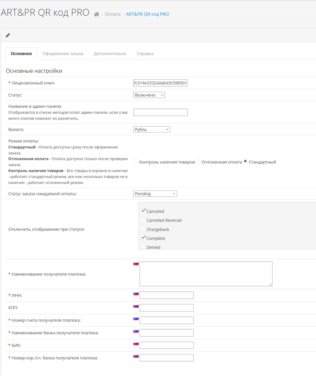This screenshot has width=316, height=376.
Task: Click flag beside Наименование банка получателя field
Action: 136,332
